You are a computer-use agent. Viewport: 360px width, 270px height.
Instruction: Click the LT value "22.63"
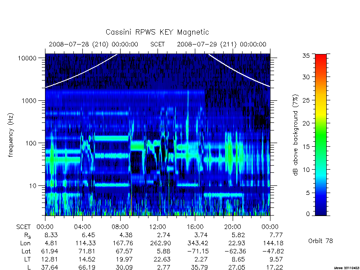162,260
